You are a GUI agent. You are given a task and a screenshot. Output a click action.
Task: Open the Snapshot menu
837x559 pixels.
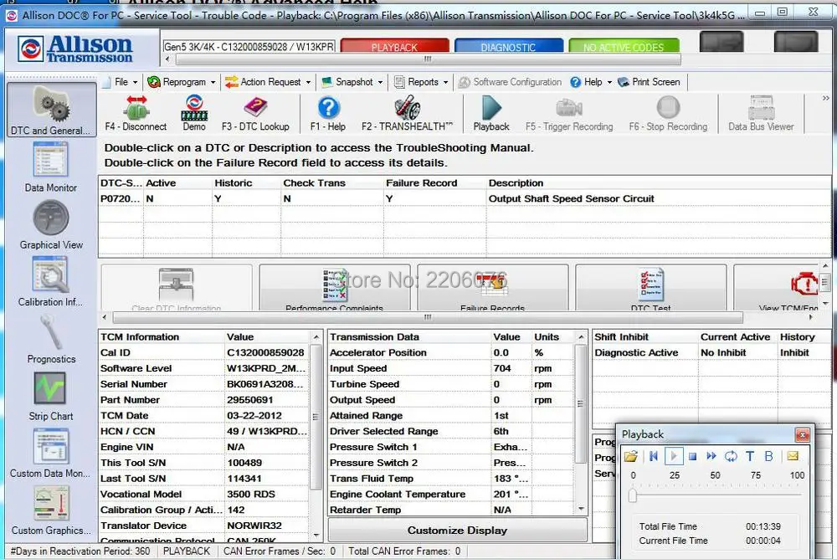(x=352, y=82)
